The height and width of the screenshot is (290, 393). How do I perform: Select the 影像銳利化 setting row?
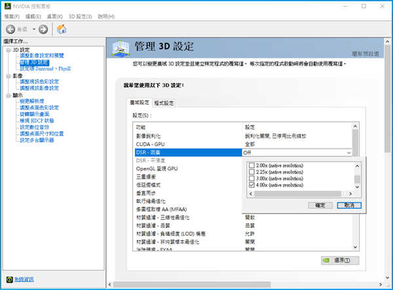[x=243, y=136]
